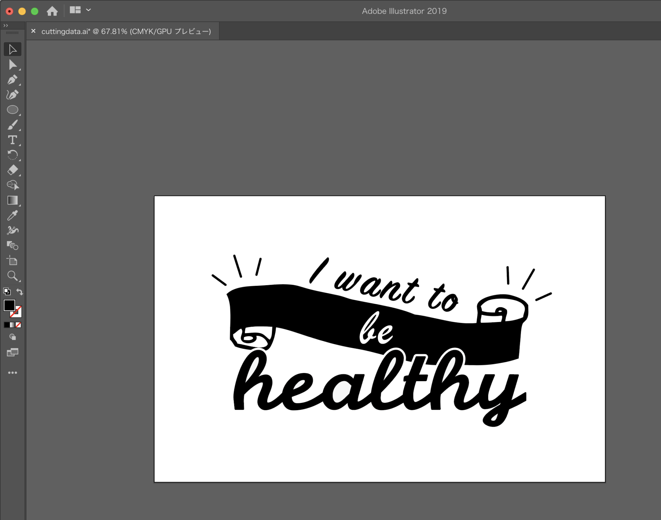This screenshot has width=661, height=520.
Task: Activate the Zoom magnifier tool
Action: [x=12, y=275]
